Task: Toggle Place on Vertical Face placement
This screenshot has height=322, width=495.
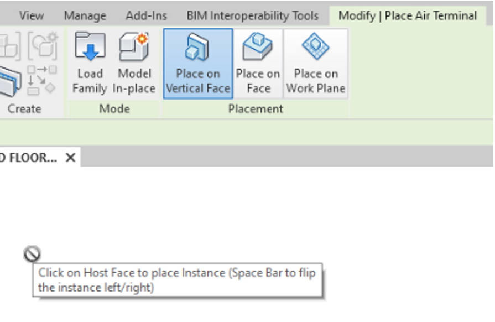Action: click(x=198, y=64)
